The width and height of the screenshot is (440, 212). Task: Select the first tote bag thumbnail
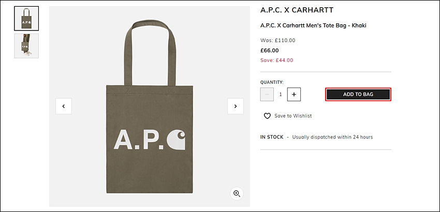tap(26, 19)
